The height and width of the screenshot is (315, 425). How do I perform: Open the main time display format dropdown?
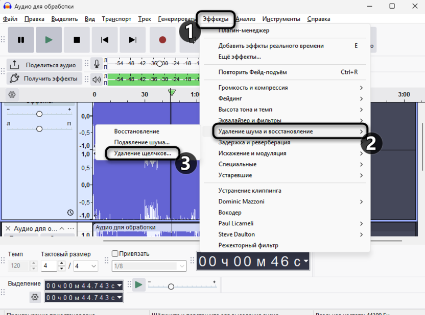(305, 261)
